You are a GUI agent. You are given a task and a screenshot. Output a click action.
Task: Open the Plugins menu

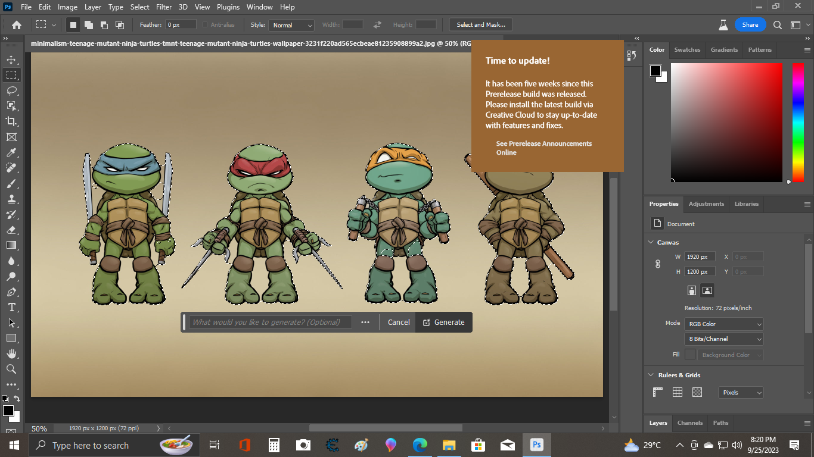pos(228,7)
